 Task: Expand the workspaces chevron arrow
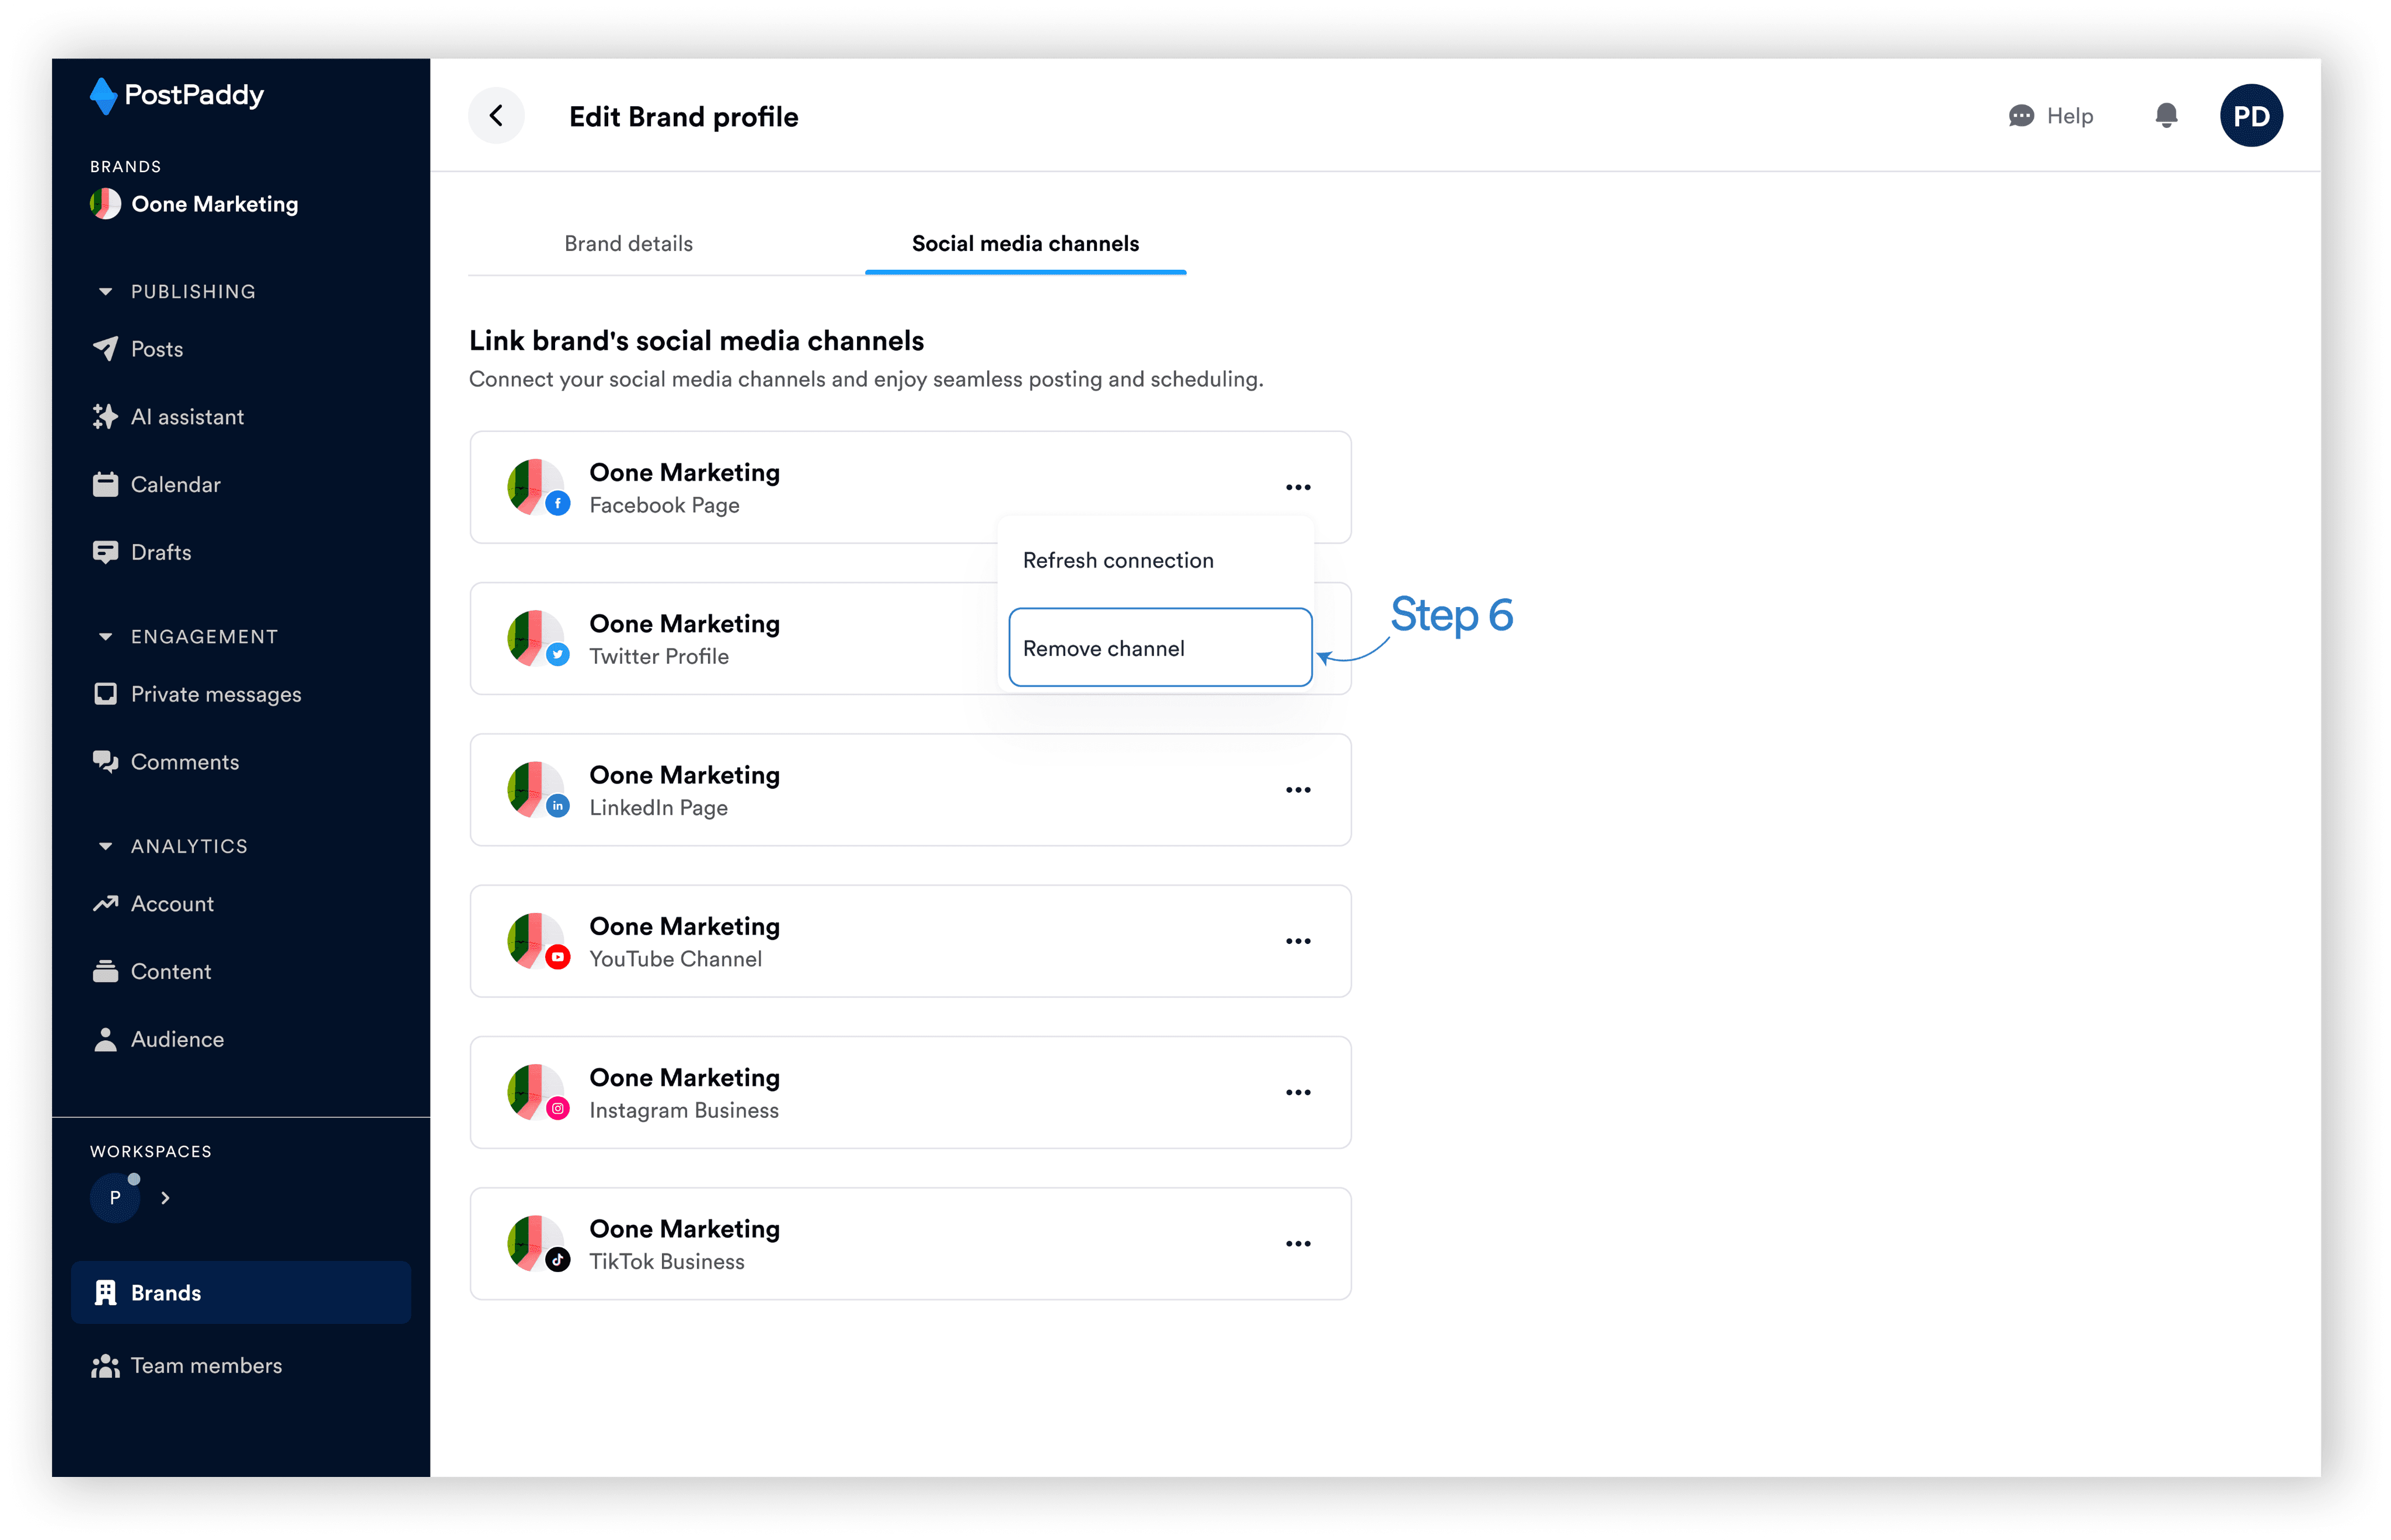pyautogui.click(x=165, y=1198)
